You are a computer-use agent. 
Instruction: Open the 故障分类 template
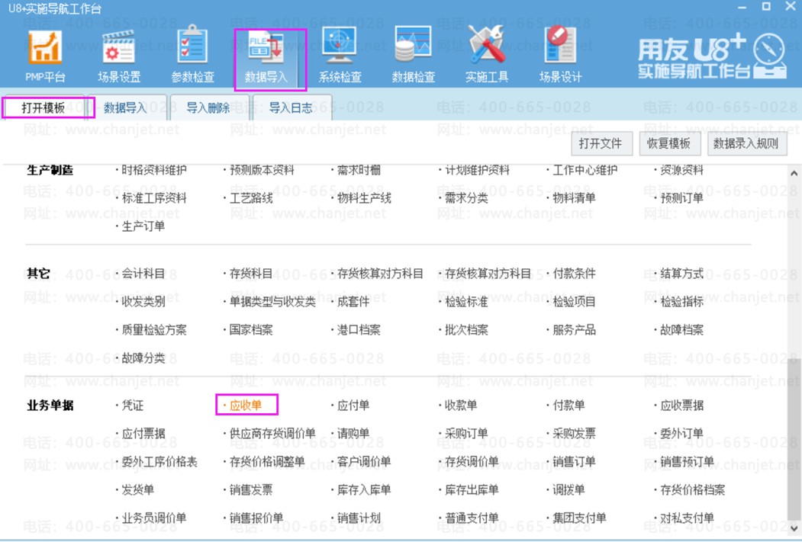pos(143,358)
